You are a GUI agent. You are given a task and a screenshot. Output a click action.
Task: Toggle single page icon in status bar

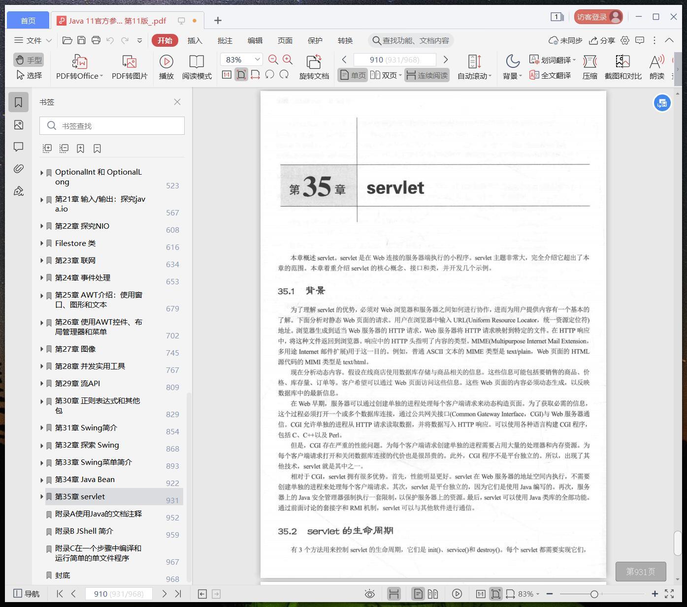[418, 594]
